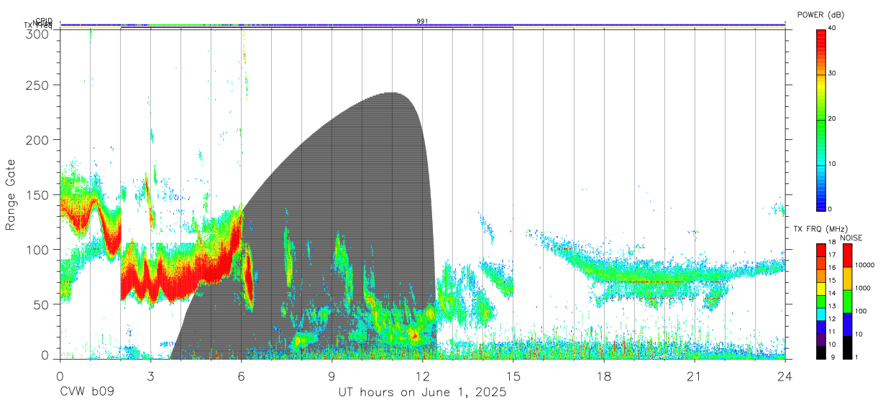Click the '30' label on the power colorbar

click(833, 73)
